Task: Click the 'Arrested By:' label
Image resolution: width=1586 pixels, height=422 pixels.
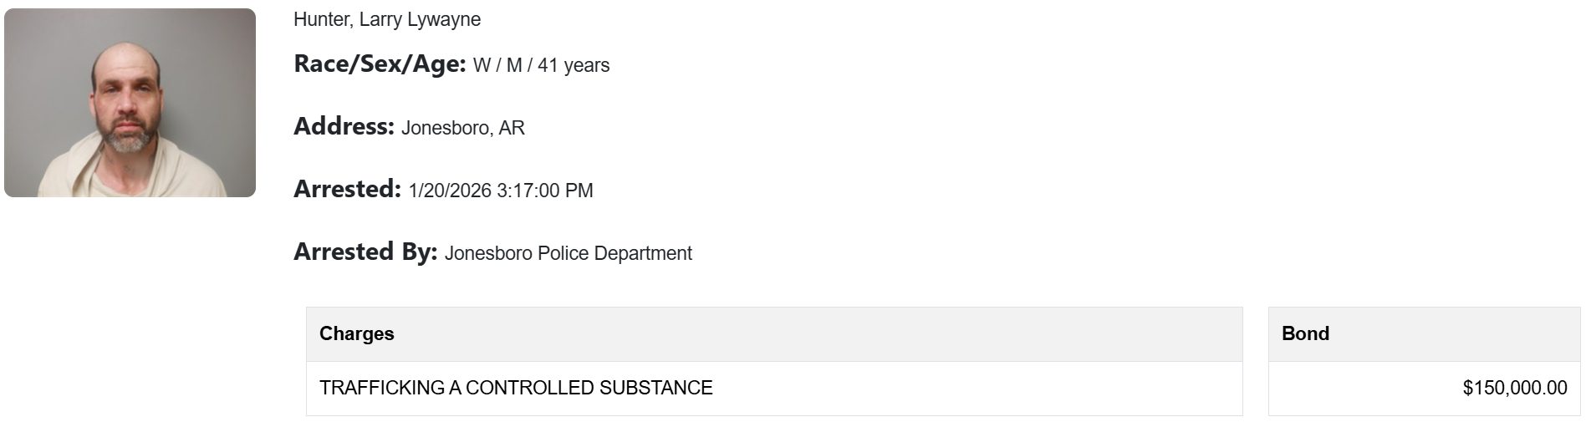Action: click(x=365, y=252)
